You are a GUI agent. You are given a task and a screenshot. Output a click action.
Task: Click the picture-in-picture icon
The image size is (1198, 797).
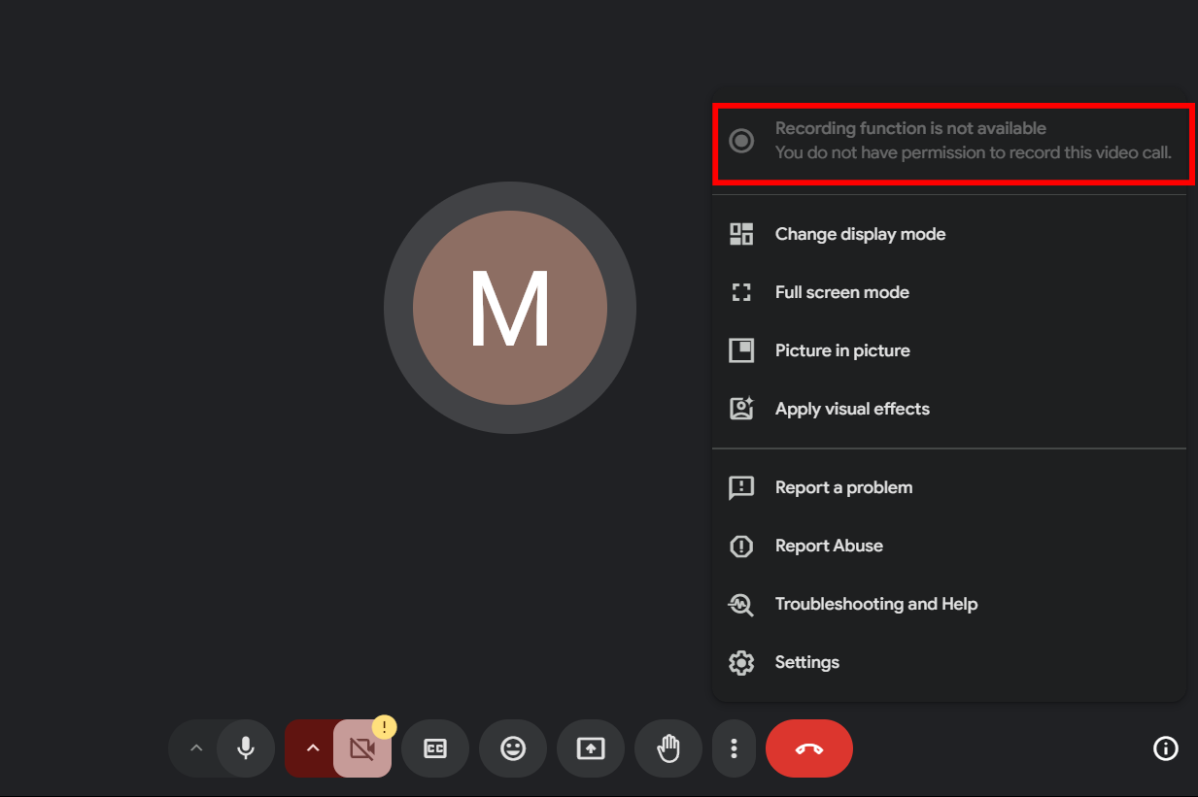741,350
